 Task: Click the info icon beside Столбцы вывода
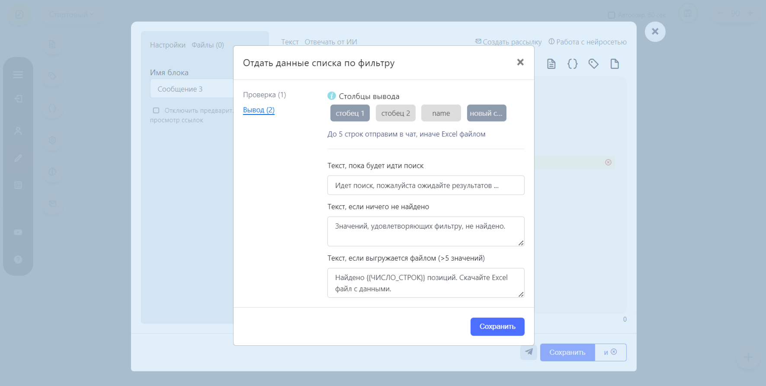point(332,96)
